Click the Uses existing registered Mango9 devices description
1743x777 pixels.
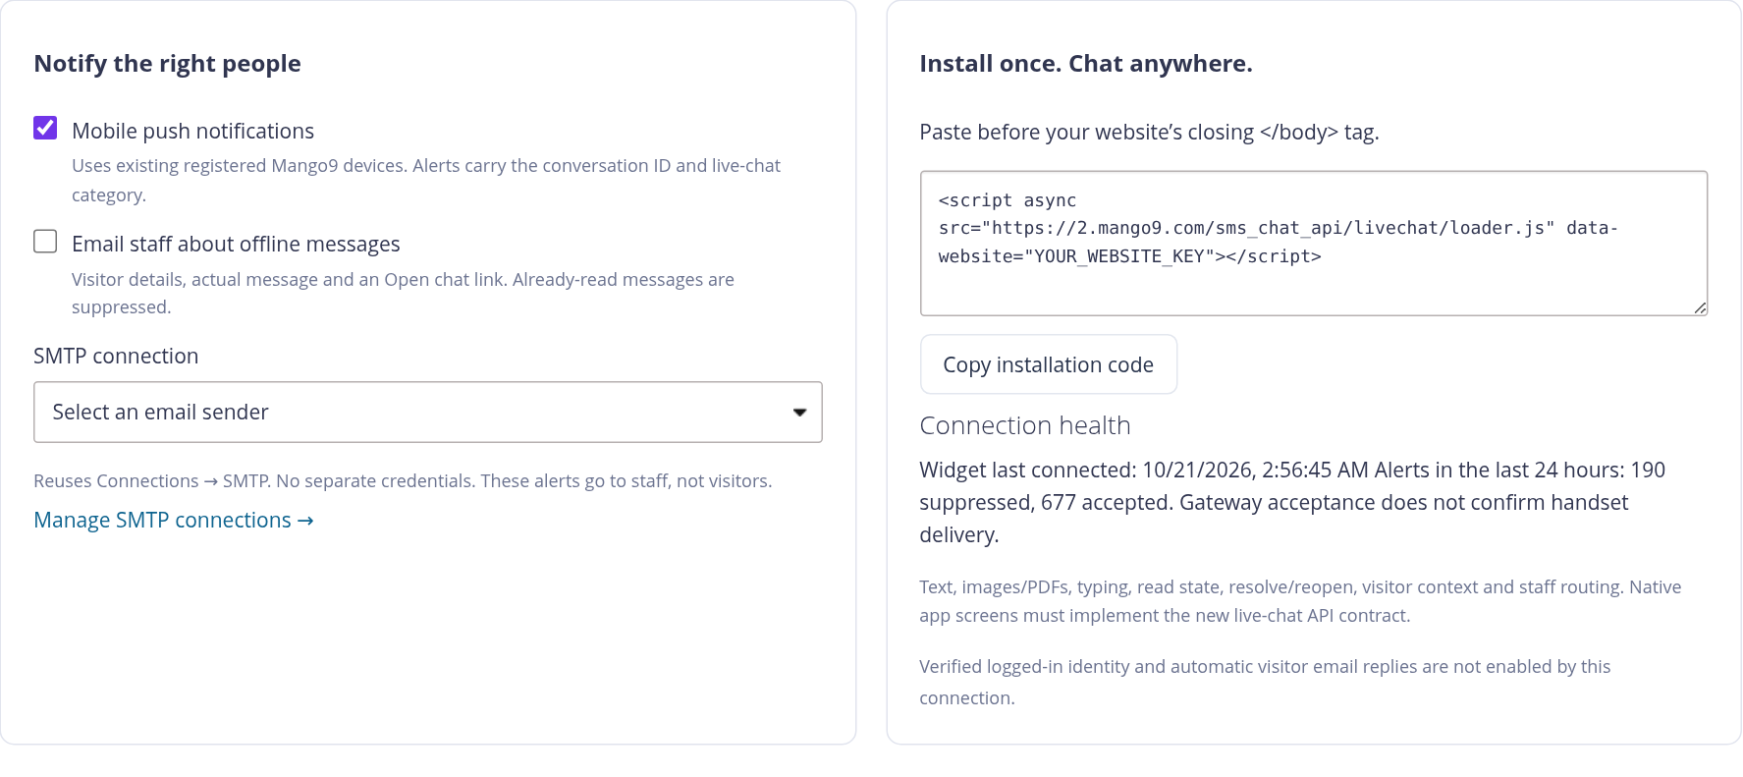pyautogui.click(x=426, y=180)
